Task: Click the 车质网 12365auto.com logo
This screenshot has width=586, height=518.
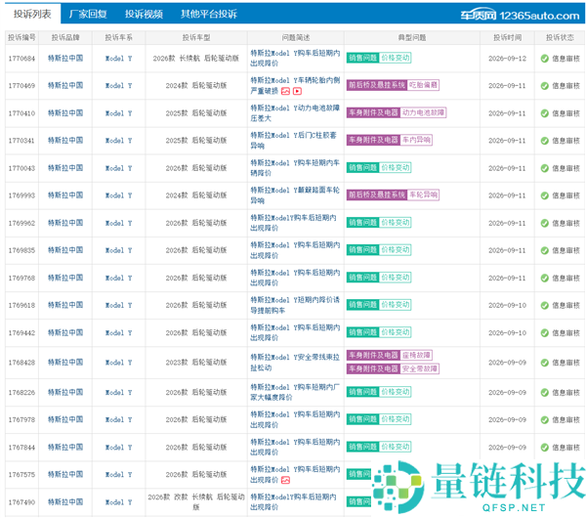Action: [520, 16]
